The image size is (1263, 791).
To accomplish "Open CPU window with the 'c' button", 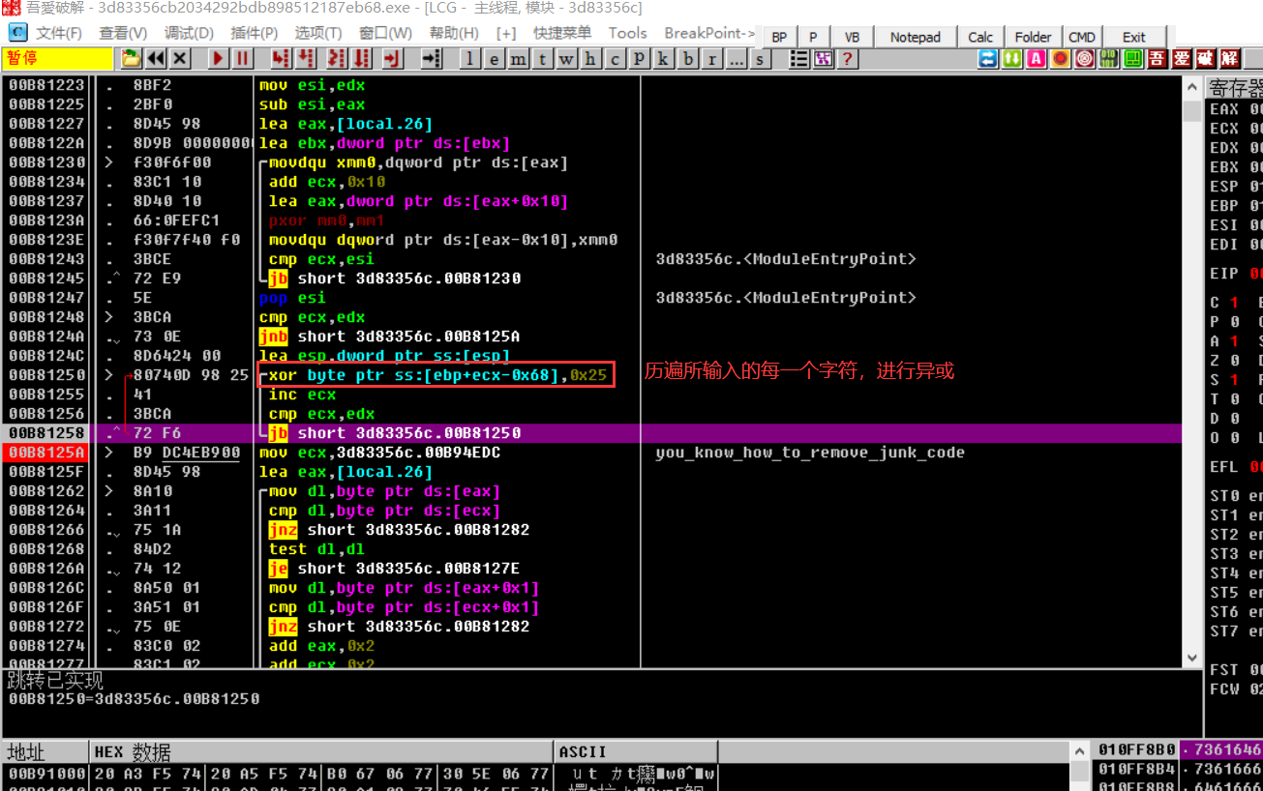I will click(616, 59).
